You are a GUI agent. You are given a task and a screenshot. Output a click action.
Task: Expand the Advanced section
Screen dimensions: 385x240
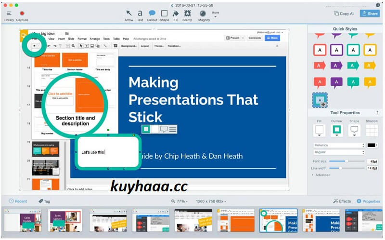click(x=321, y=175)
